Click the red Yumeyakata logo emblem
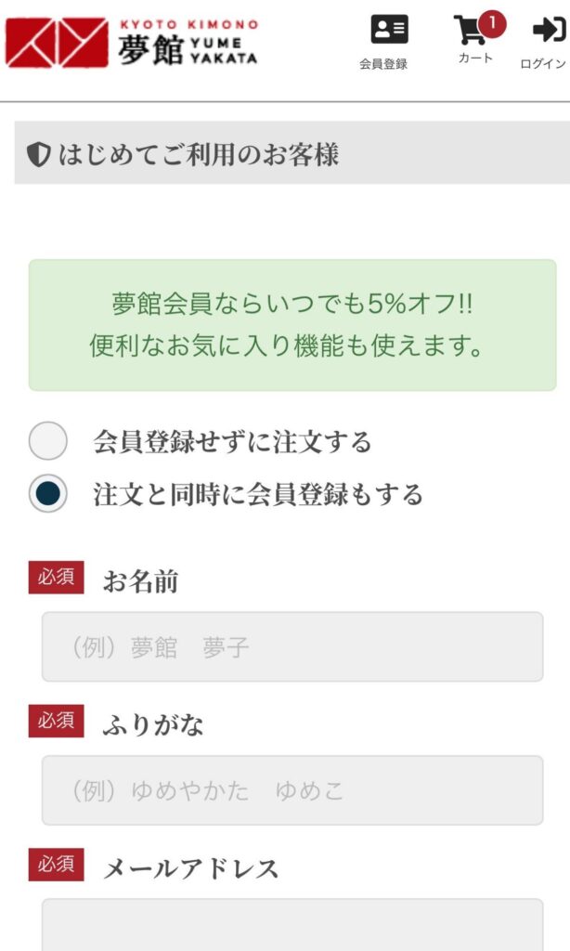The image size is (570, 951). point(56,43)
